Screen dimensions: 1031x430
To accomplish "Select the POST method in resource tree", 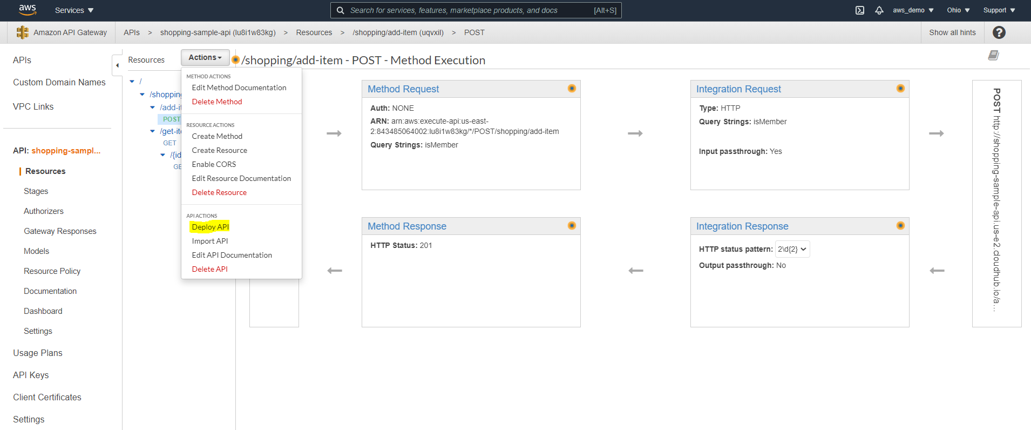I will [171, 119].
